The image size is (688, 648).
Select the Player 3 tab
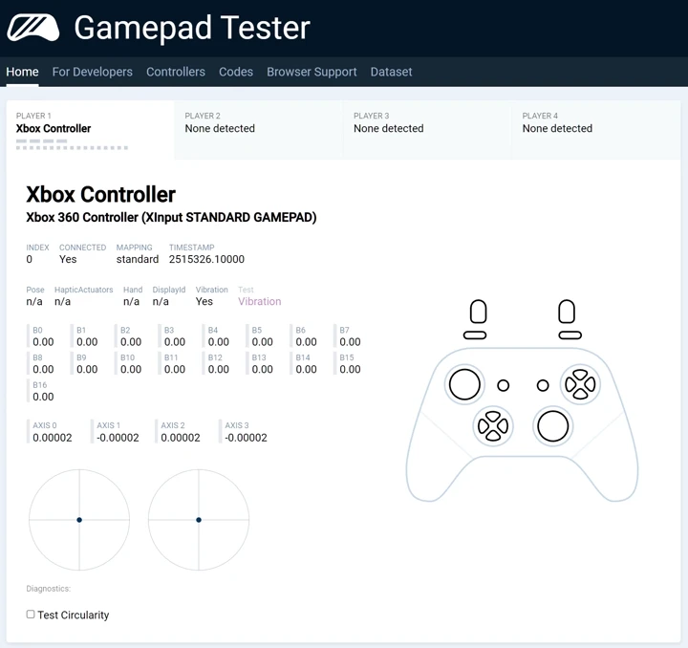tap(426, 130)
